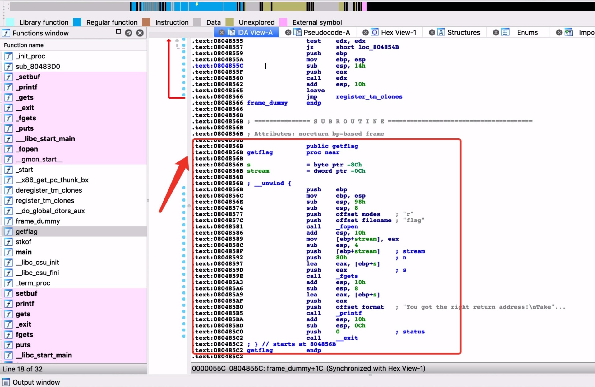The image size is (595, 387).
Task: Click the External symbol pink color swatch
Action: point(283,22)
